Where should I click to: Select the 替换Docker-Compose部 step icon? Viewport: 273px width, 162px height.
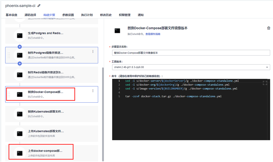[20, 94]
